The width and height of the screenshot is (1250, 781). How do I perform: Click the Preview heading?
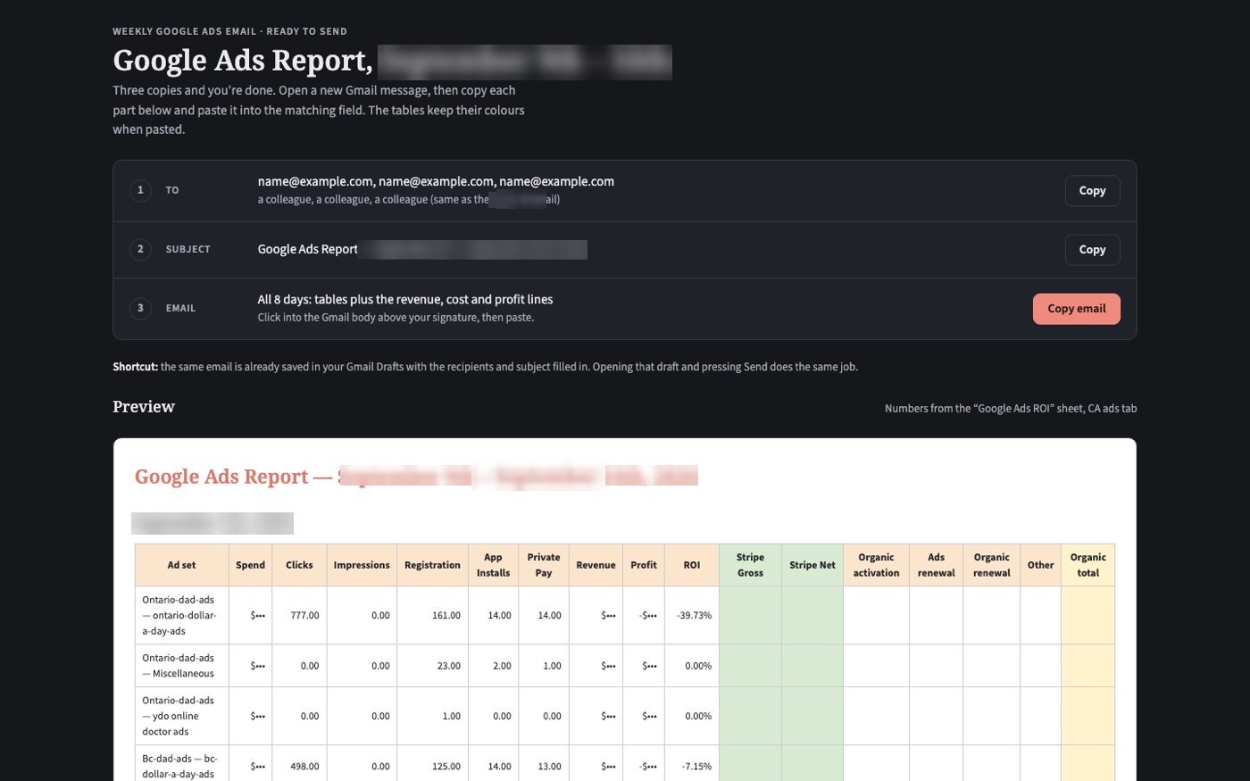tap(144, 407)
